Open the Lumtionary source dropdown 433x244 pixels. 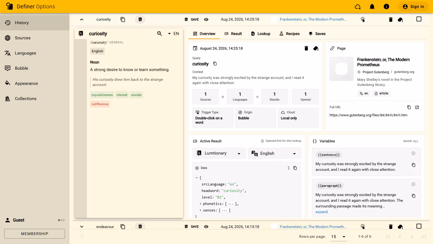pyautogui.click(x=219, y=153)
